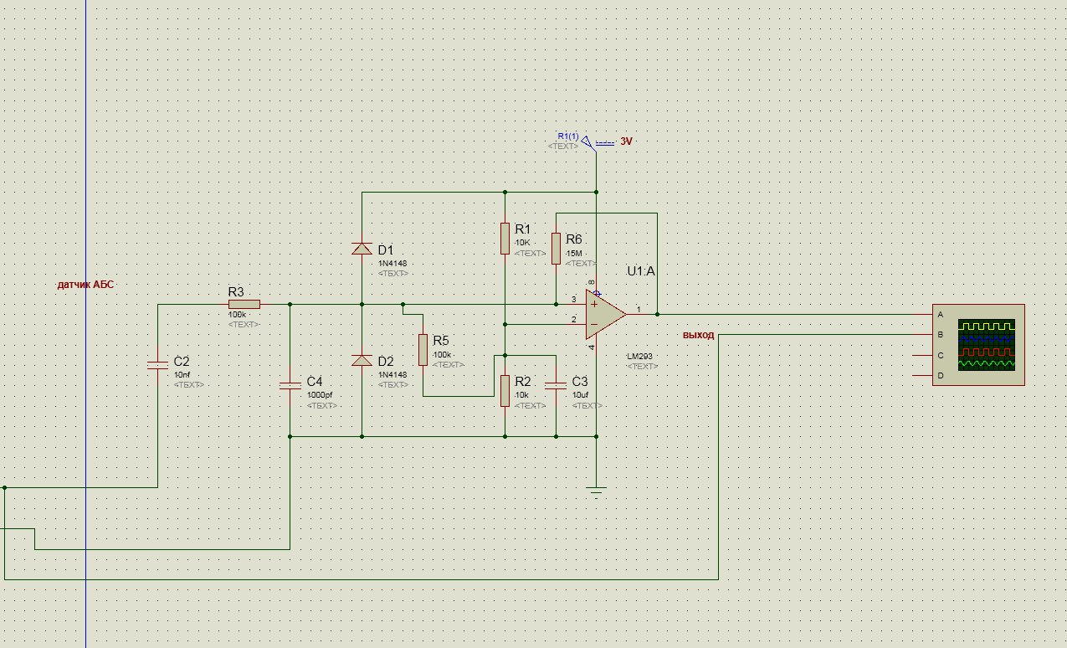
Task: Click the junction dot at comparator output
Action: tap(657, 315)
